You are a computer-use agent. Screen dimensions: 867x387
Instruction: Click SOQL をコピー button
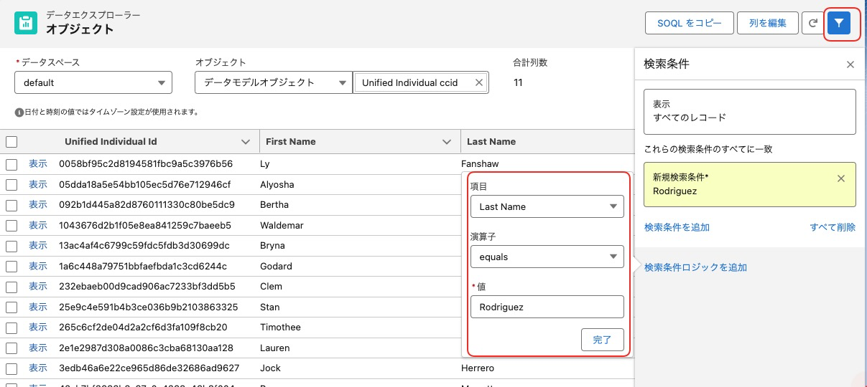tap(689, 23)
